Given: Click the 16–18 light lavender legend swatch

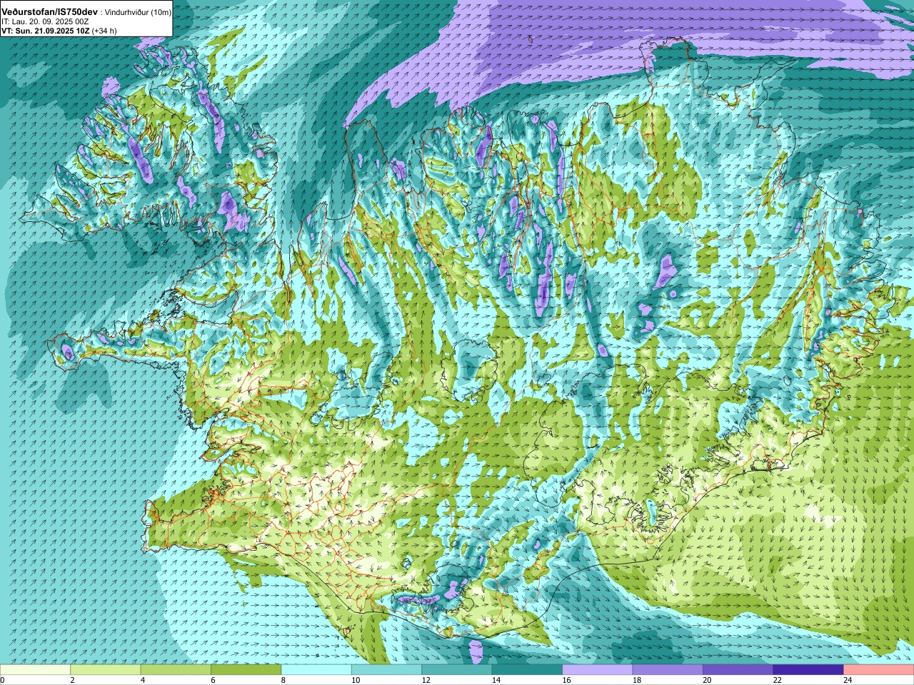Looking at the screenshot, I should click(x=598, y=670).
